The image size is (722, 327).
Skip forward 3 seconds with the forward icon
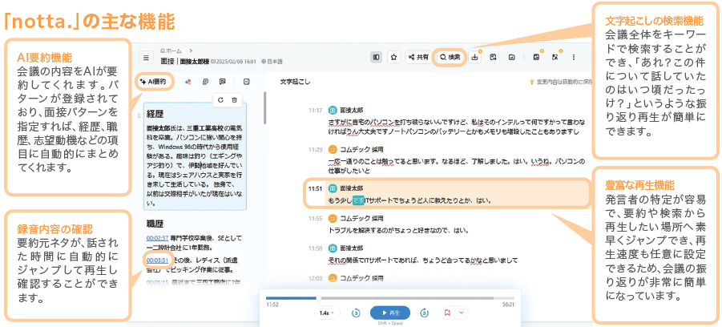425,313
